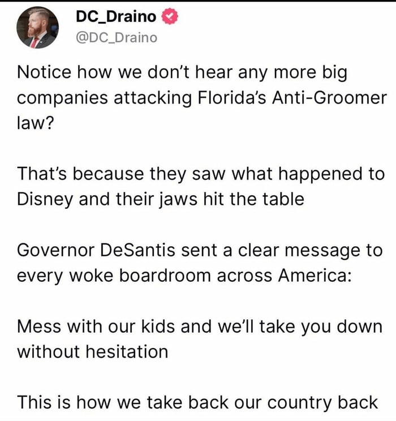Open the @DC_Draino handle link
Screen dimensions: 396x421
pos(116,38)
